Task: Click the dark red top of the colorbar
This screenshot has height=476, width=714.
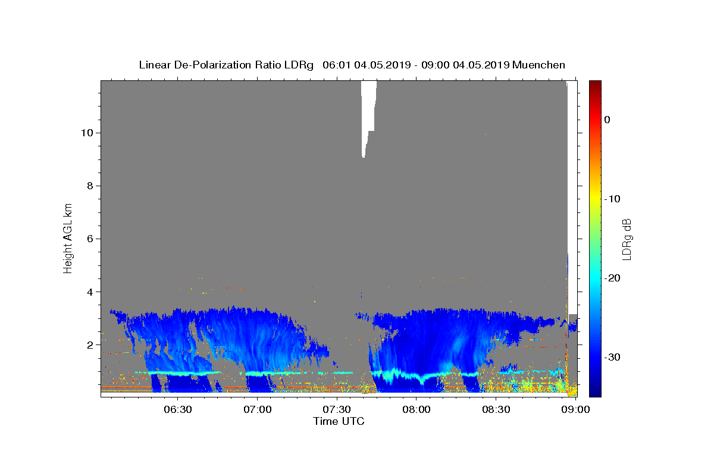Action: coord(595,86)
